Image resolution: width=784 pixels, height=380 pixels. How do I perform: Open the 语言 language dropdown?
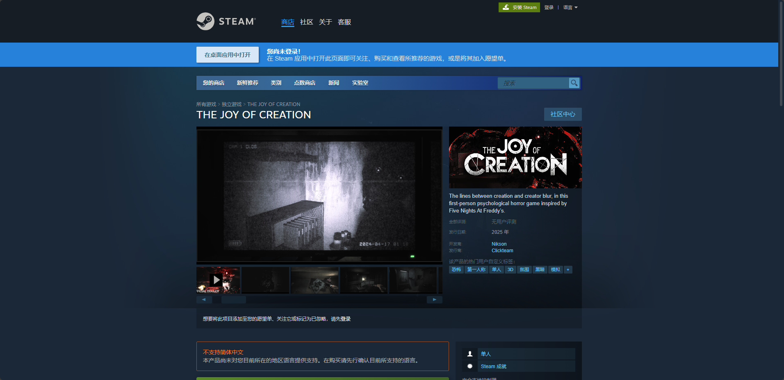[x=570, y=7]
